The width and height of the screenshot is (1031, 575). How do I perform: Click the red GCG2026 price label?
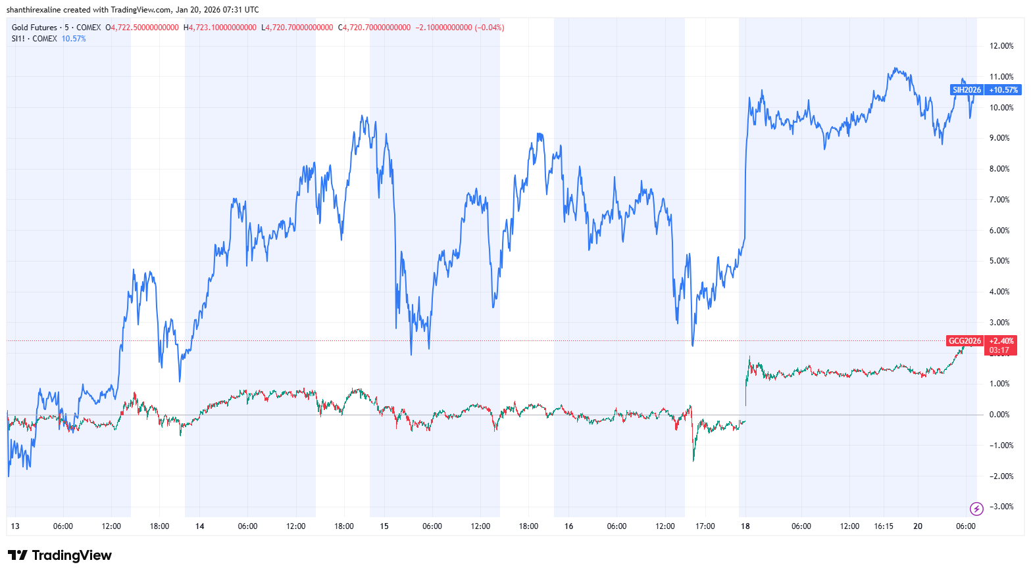pos(965,341)
